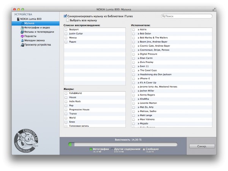Check the House genre checkbox

(66, 97)
